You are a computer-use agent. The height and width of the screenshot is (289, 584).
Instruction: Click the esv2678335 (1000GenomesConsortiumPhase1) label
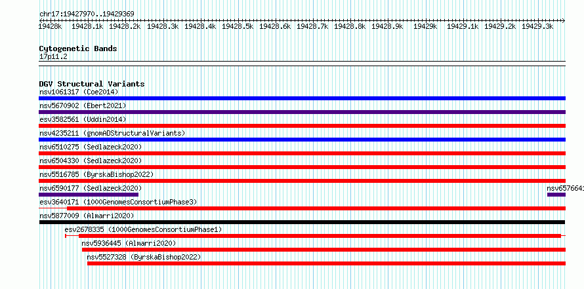coord(143,229)
